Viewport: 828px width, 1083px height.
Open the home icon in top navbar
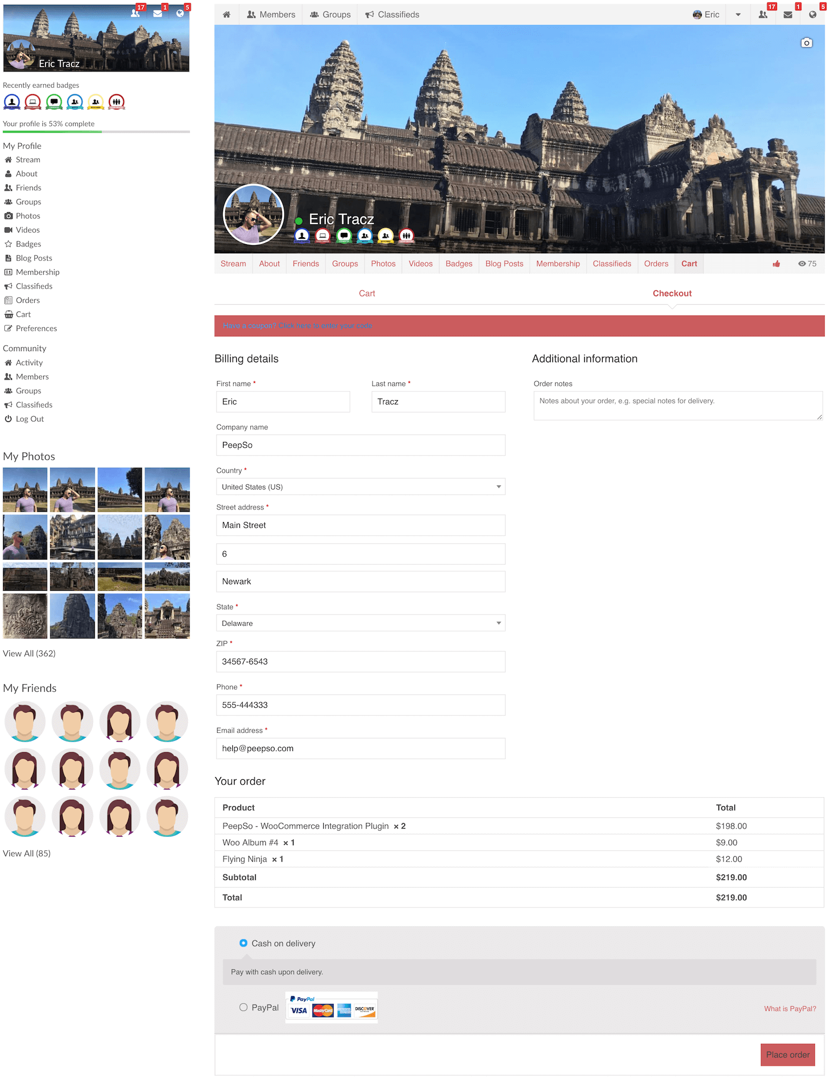(226, 15)
